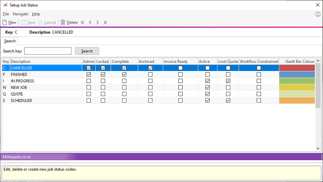Screen dimensions: 323x182
Task: Click the grid's scroll up arrow
Action: pyautogui.click(x=318, y=61)
